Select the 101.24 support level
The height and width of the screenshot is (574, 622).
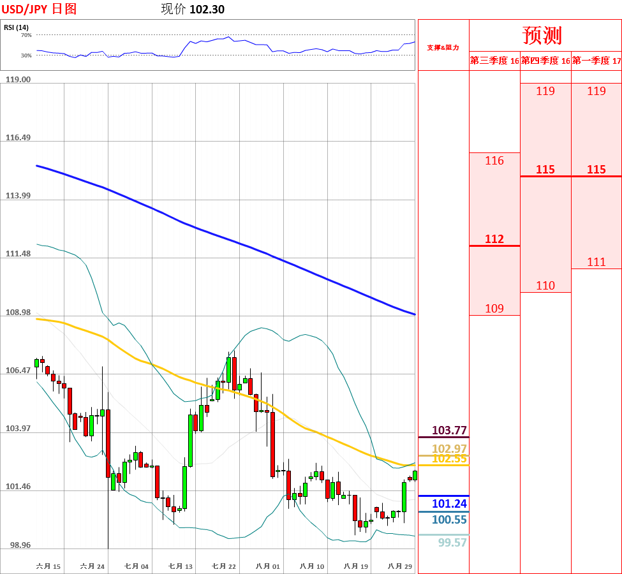(x=449, y=504)
